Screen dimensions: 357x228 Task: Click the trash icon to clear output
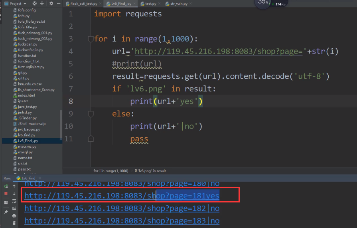14,223
